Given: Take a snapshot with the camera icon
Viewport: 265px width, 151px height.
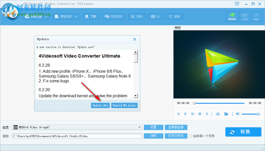Looking at the screenshot, I should point(218,114).
